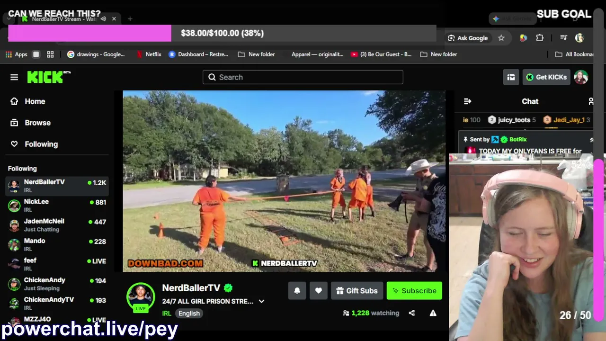Click into the Kick search field
The image size is (606, 341).
[x=303, y=77]
